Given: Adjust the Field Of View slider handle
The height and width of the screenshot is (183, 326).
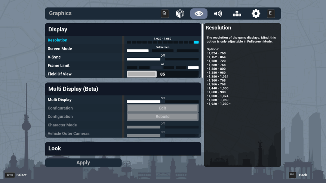Looking at the screenshot, I should click(142, 74).
